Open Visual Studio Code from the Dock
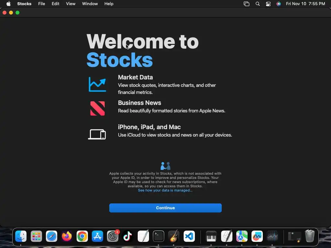 [x=189, y=236]
